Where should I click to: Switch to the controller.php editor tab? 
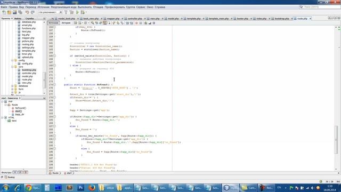pyautogui.click(x=135, y=19)
